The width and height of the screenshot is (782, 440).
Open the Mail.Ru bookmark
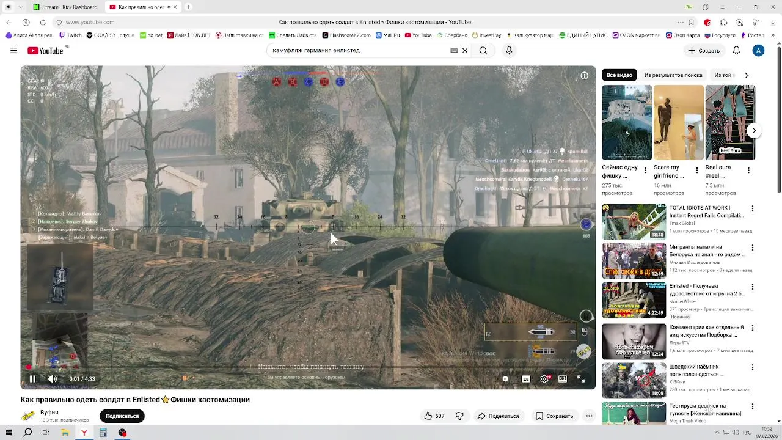coord(387,35)
